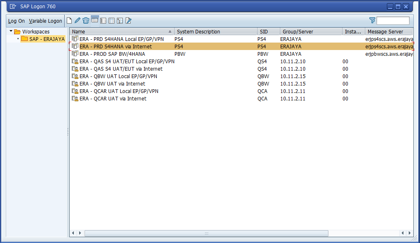Collapse the Workspaces tree node

click(x=11, y=31)
